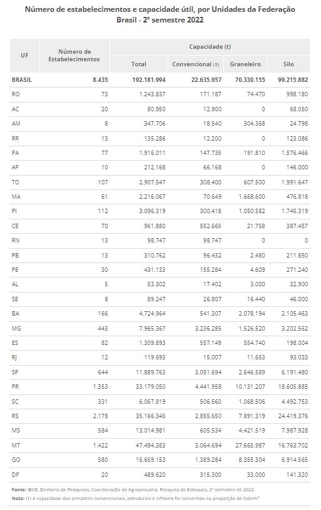Select the Graneleiro column header

[x=245, y=64]
